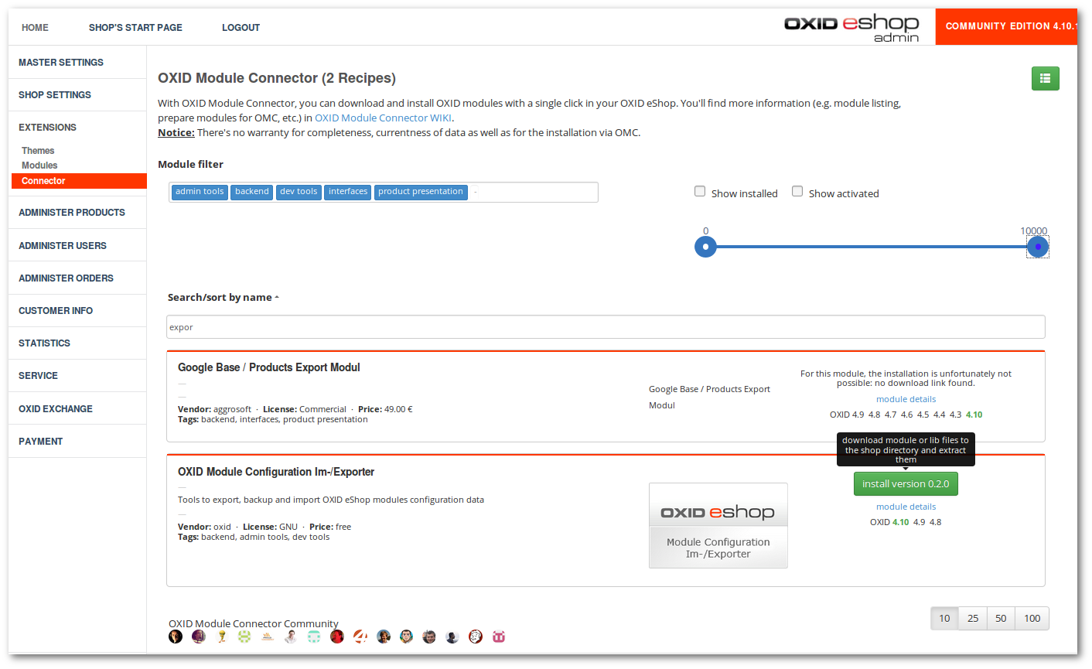This screenshot has width=1092, height=669.
Task: Open the light green pixel-pattern community avatar
Action: (x=244, y=637)
